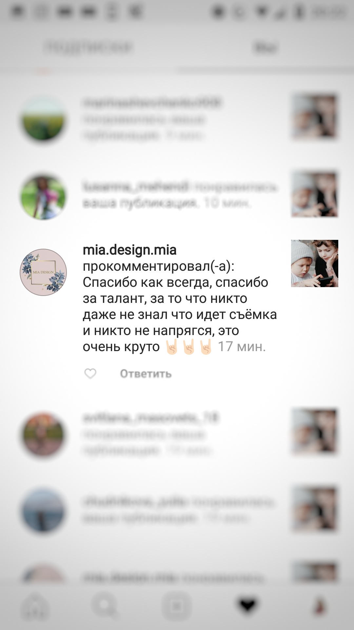The image size is (354, 630).
Task: Switch to the Вы tab
Action: coord(265,48)
